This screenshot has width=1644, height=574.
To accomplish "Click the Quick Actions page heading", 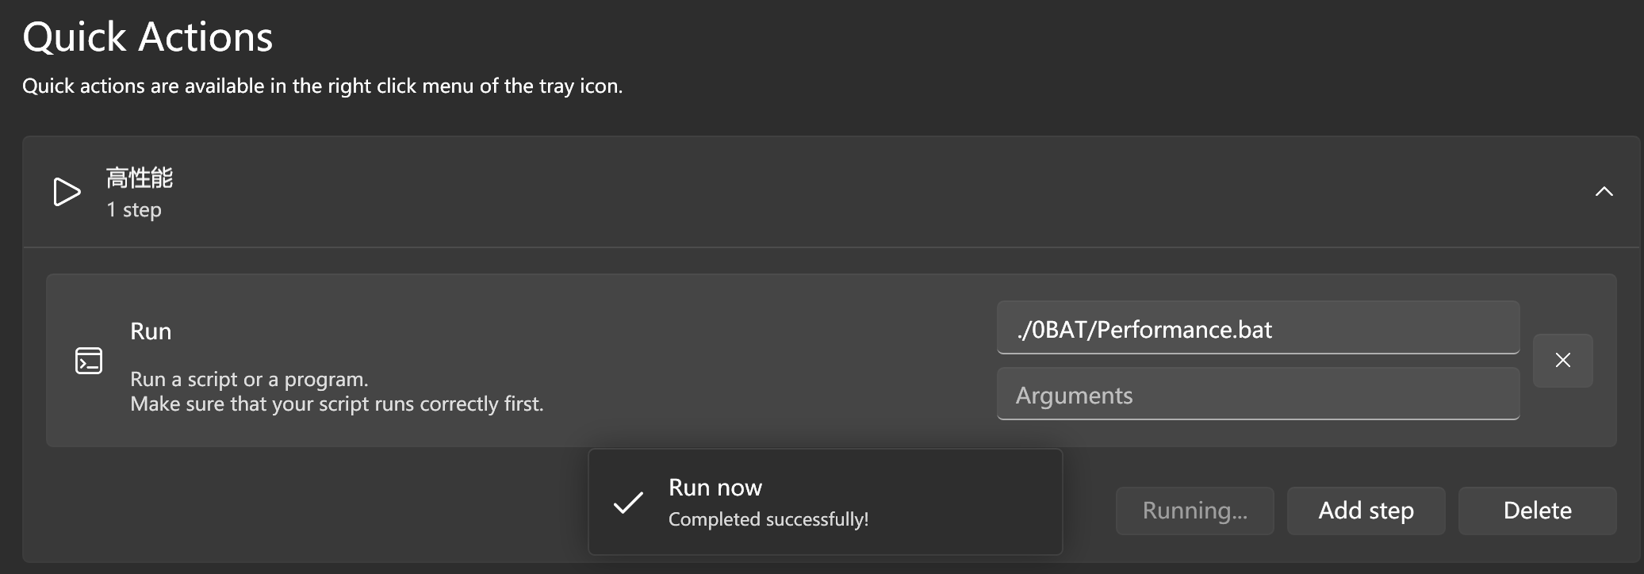I will click(x=148, y=36).
